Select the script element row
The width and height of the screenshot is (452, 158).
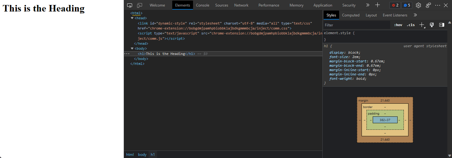coord(229,36)
